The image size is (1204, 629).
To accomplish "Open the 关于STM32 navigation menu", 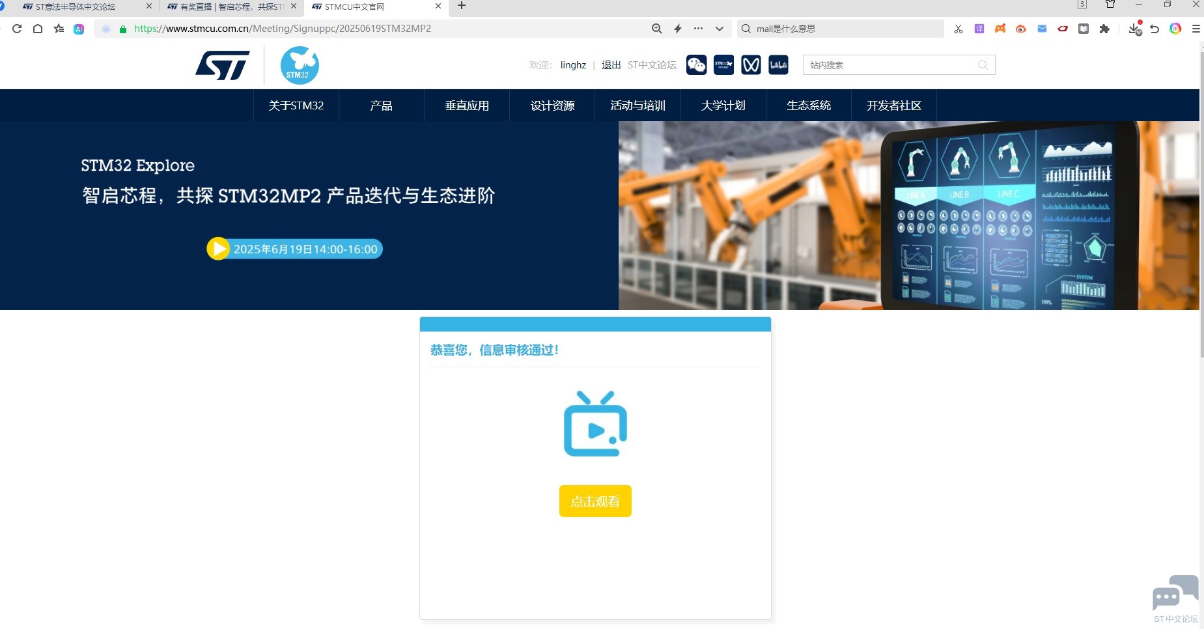I will coord(296,105).
